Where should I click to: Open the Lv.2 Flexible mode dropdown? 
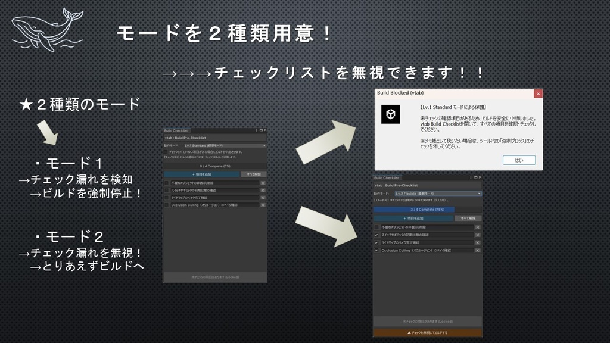(x=438, y=194)
